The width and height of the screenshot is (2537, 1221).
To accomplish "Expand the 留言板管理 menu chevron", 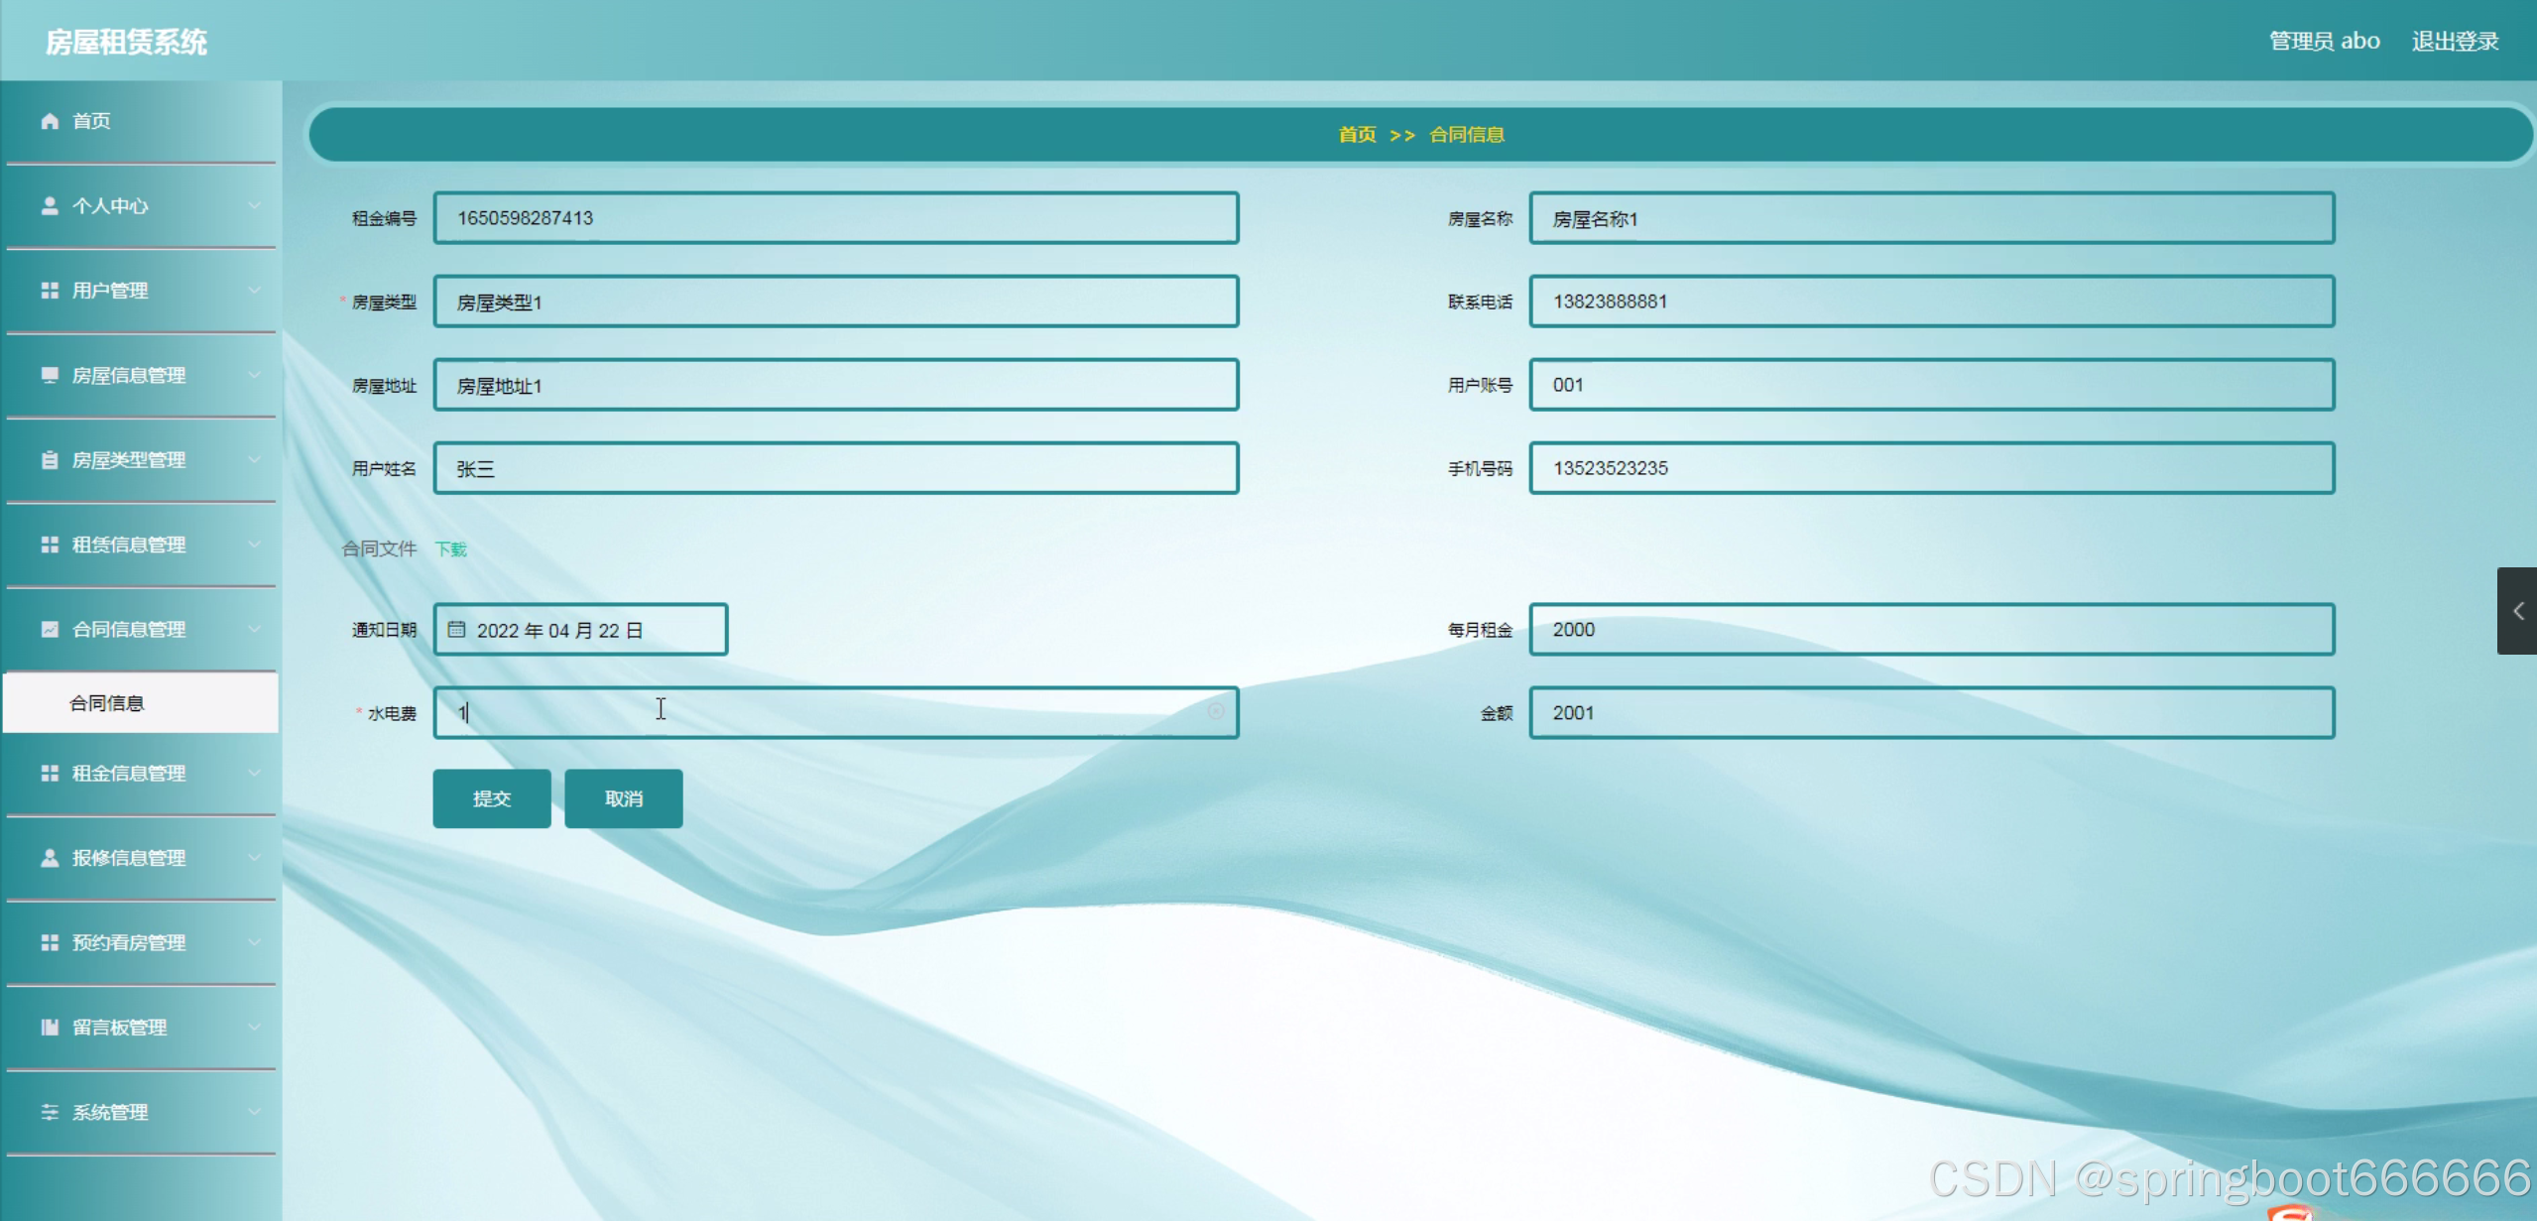I will click(x=255, y=1027).
